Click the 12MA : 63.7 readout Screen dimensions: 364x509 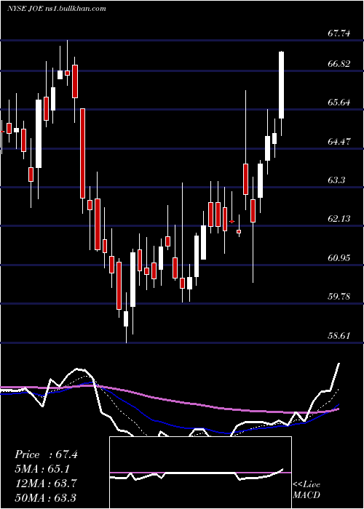tap(46, 484)
